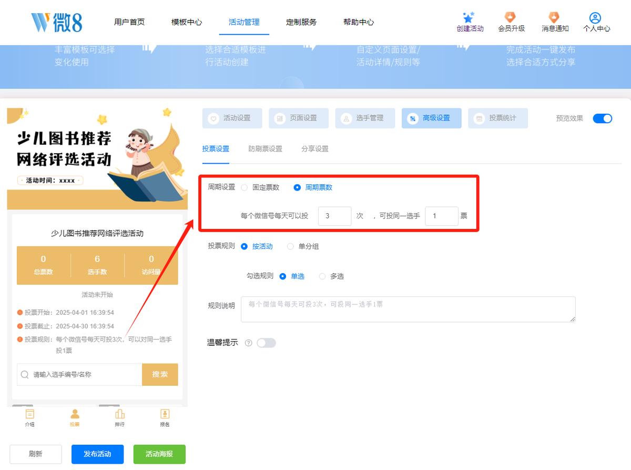Open the 活动管理 menu
The width and height of the screenshot is (631, 470).
click(x=244, y=22)
